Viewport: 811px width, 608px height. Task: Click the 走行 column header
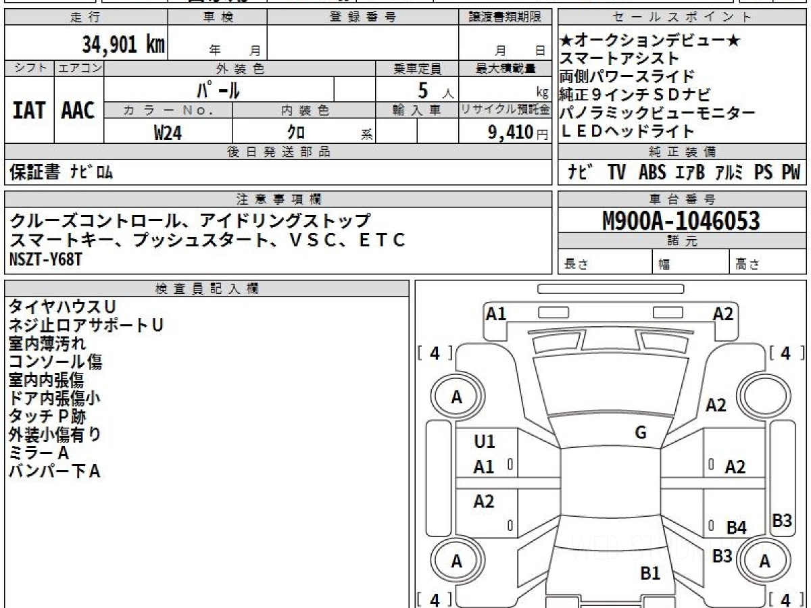[x=85, y=18]
